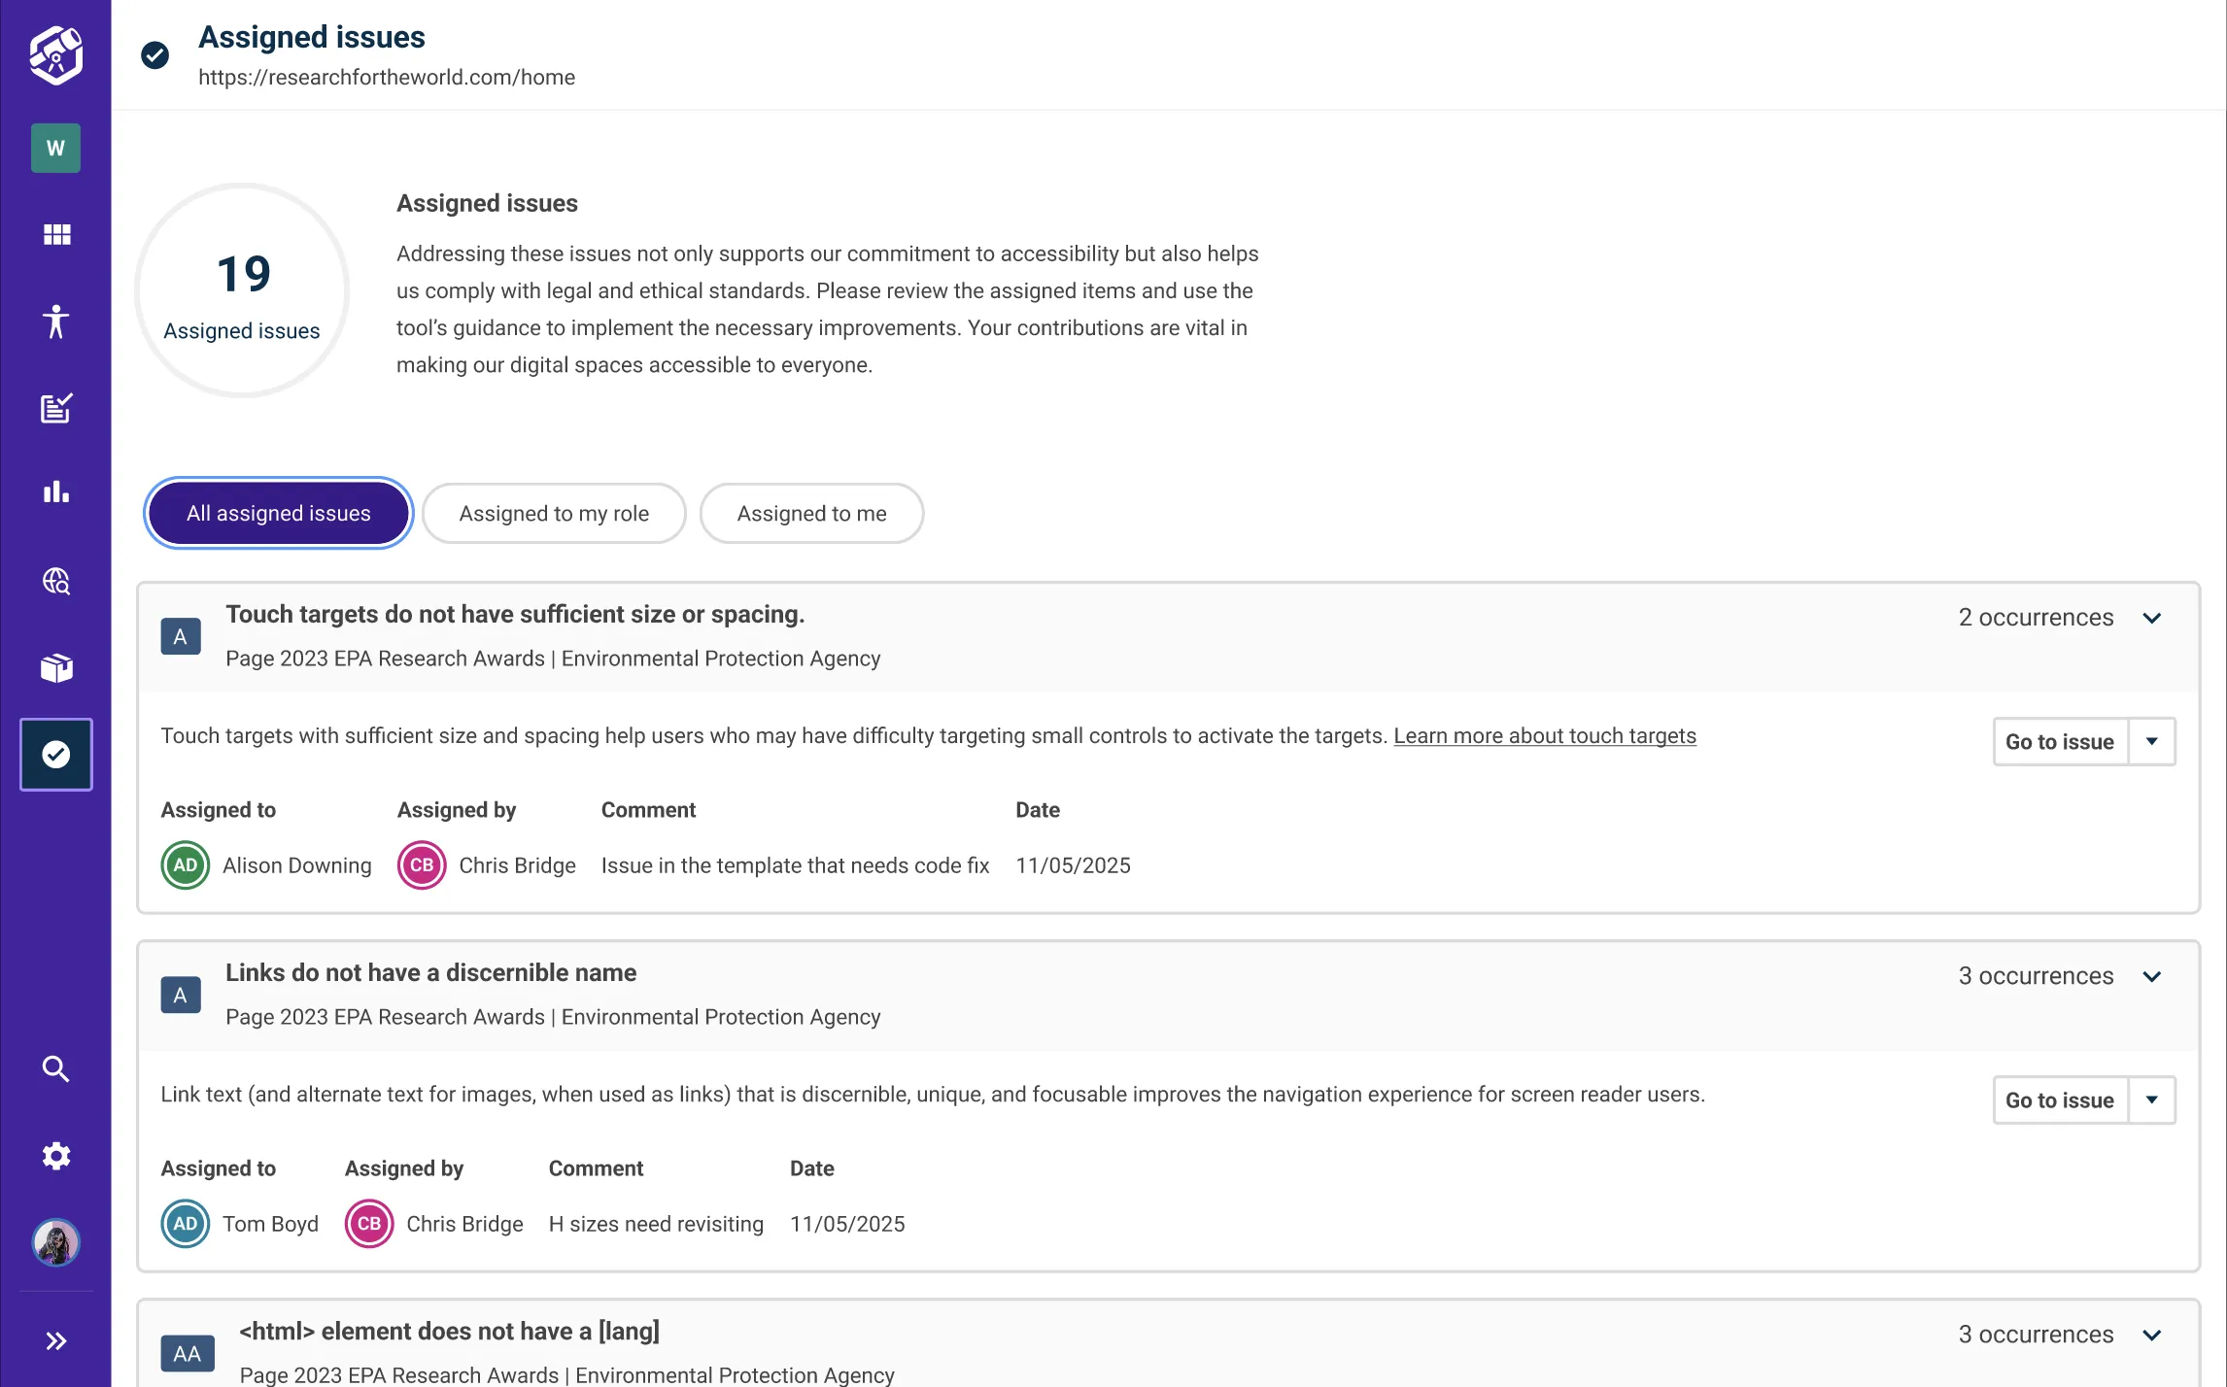This screenshot has width=2227, height=1387.
Task: Open the Accessibility figure icon in sidebar
Action: 56,321
